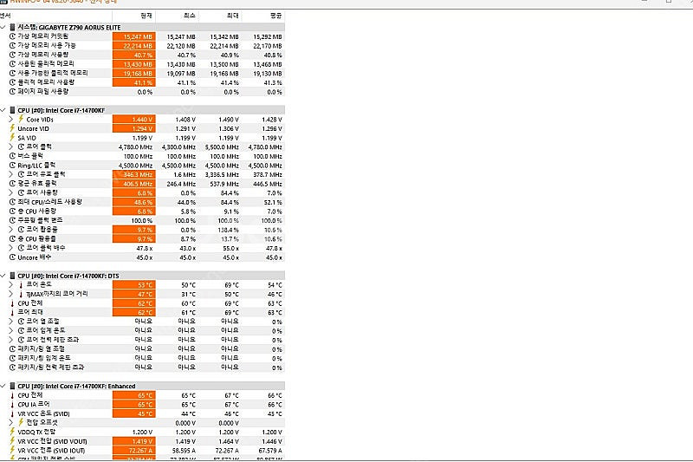The width and height of the screenshot is (693, 462).
Task: Click the lightning icon next to 전압 오프셋
Action: (21, 423)
